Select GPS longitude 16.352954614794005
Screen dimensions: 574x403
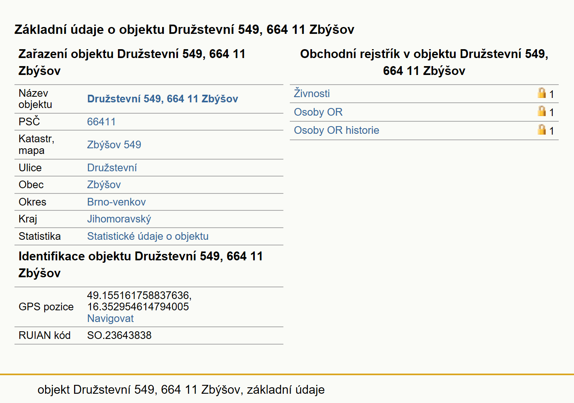(x=138, y=307)
